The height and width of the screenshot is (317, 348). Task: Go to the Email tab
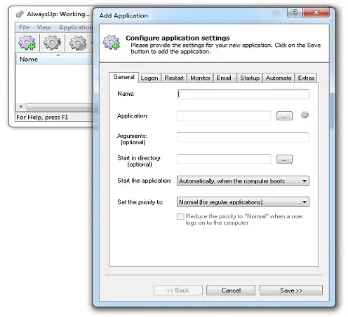pos(224,78)
